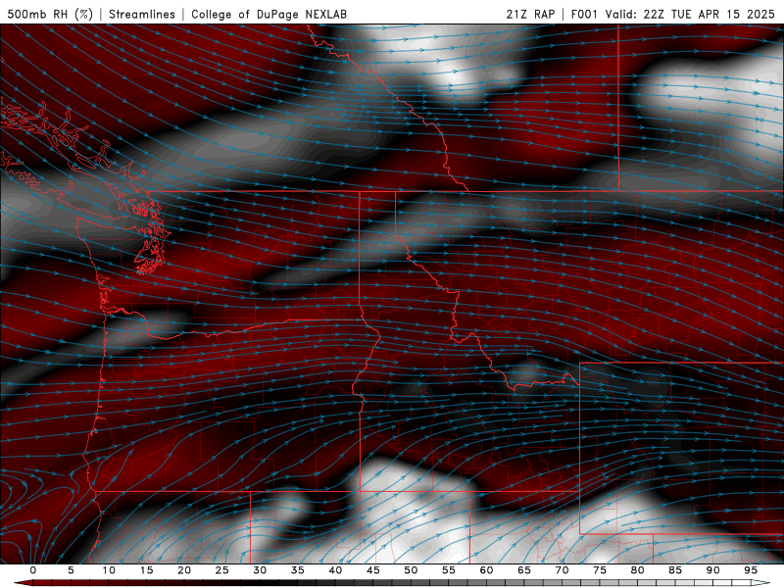Click the 85 label on the colorbar
Viewport: 784px width, 588px height.
point(675,570)
